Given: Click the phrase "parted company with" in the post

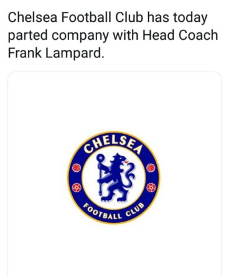Looking at the screenshot, I should click(73, 35).
